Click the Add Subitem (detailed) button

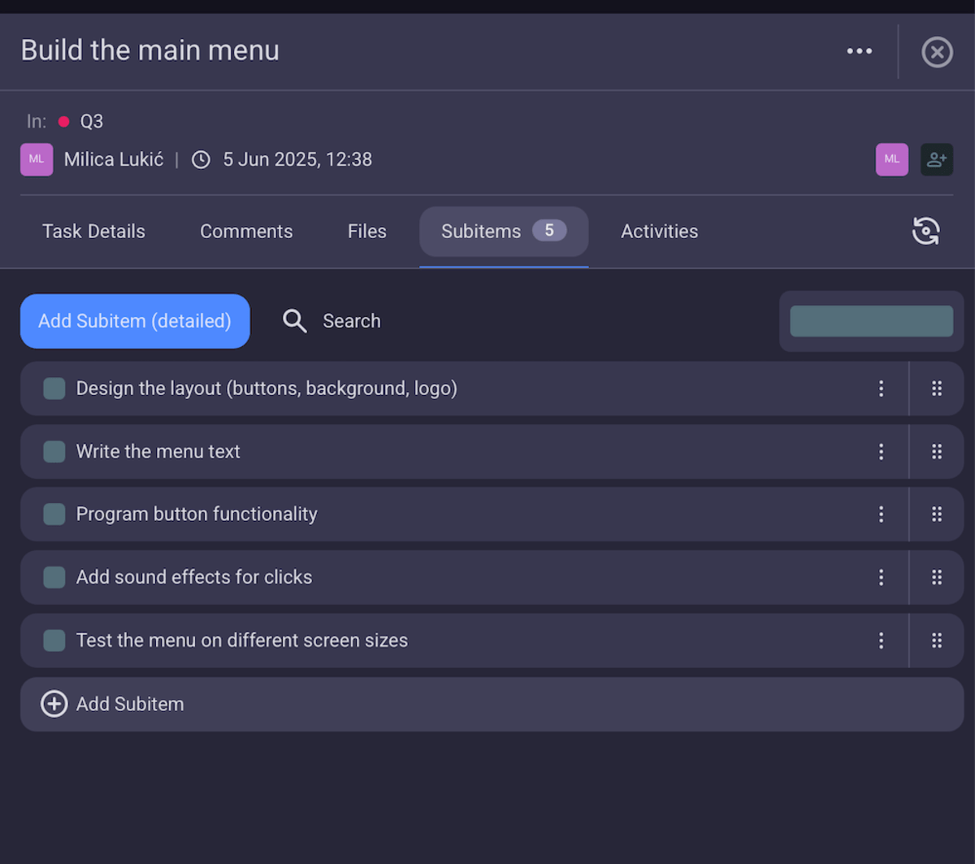pos(135,321)
